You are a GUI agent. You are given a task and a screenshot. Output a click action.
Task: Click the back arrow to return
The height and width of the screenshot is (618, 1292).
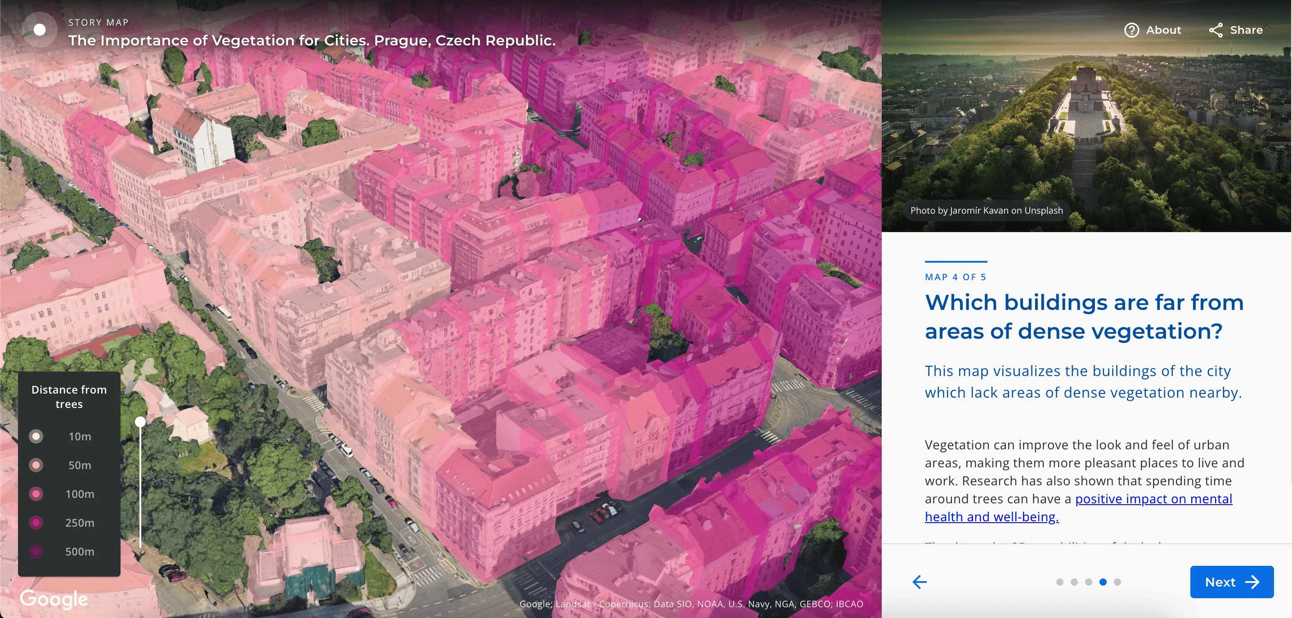click(x=920, y=582)
